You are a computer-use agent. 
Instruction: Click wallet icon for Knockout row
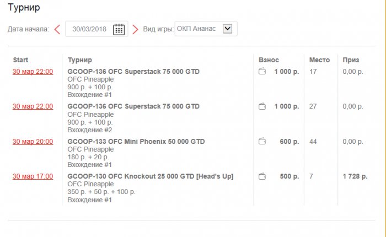262,176
